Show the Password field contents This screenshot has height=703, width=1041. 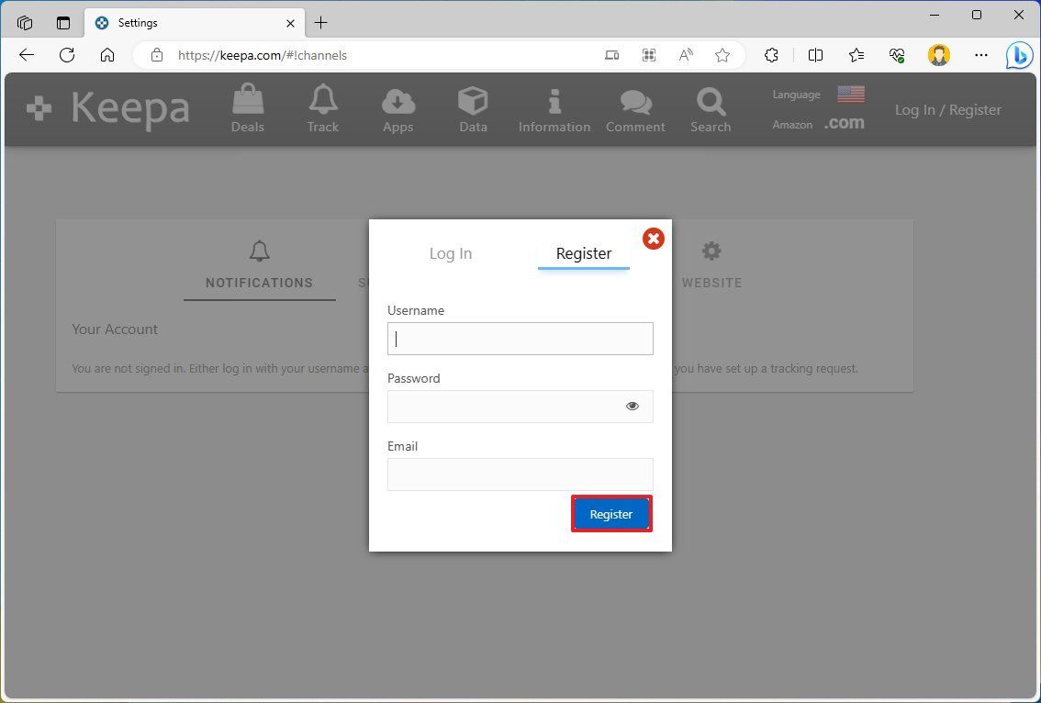pyautogui.click(x=632, y=405)
